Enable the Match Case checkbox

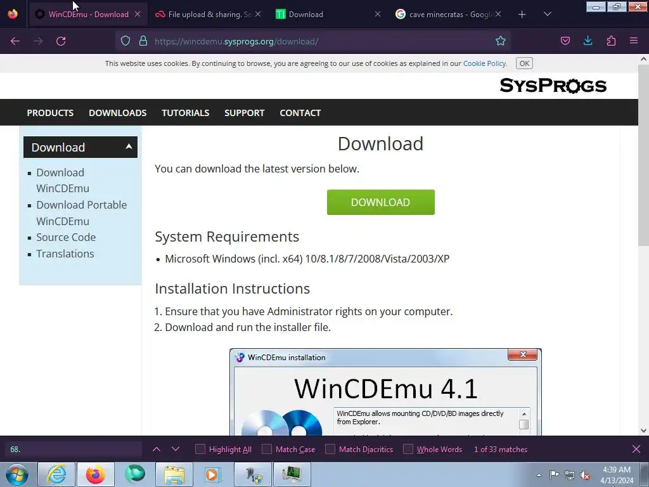tap(267, 450)
